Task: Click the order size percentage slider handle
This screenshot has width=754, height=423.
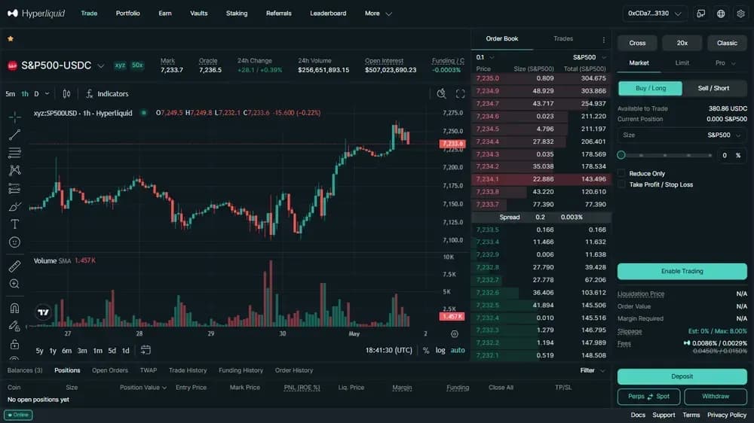Action: point(621,155)
